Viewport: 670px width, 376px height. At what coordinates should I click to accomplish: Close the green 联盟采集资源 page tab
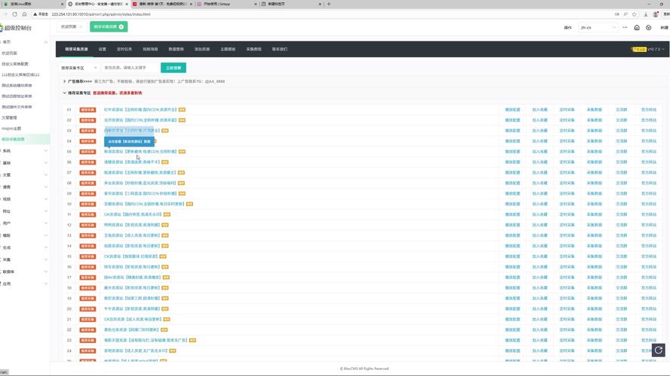click(x=121, y=27)
